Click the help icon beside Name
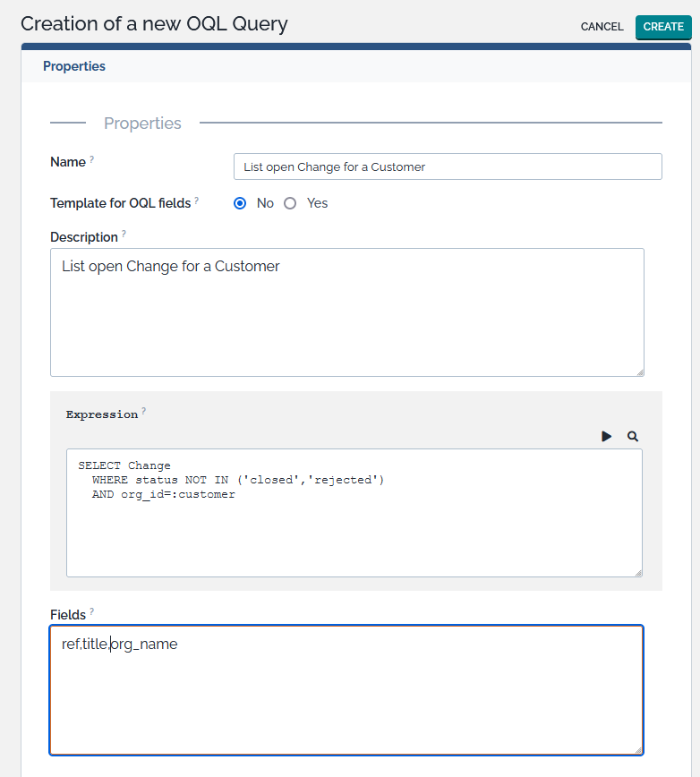 [x=93, y=158]
